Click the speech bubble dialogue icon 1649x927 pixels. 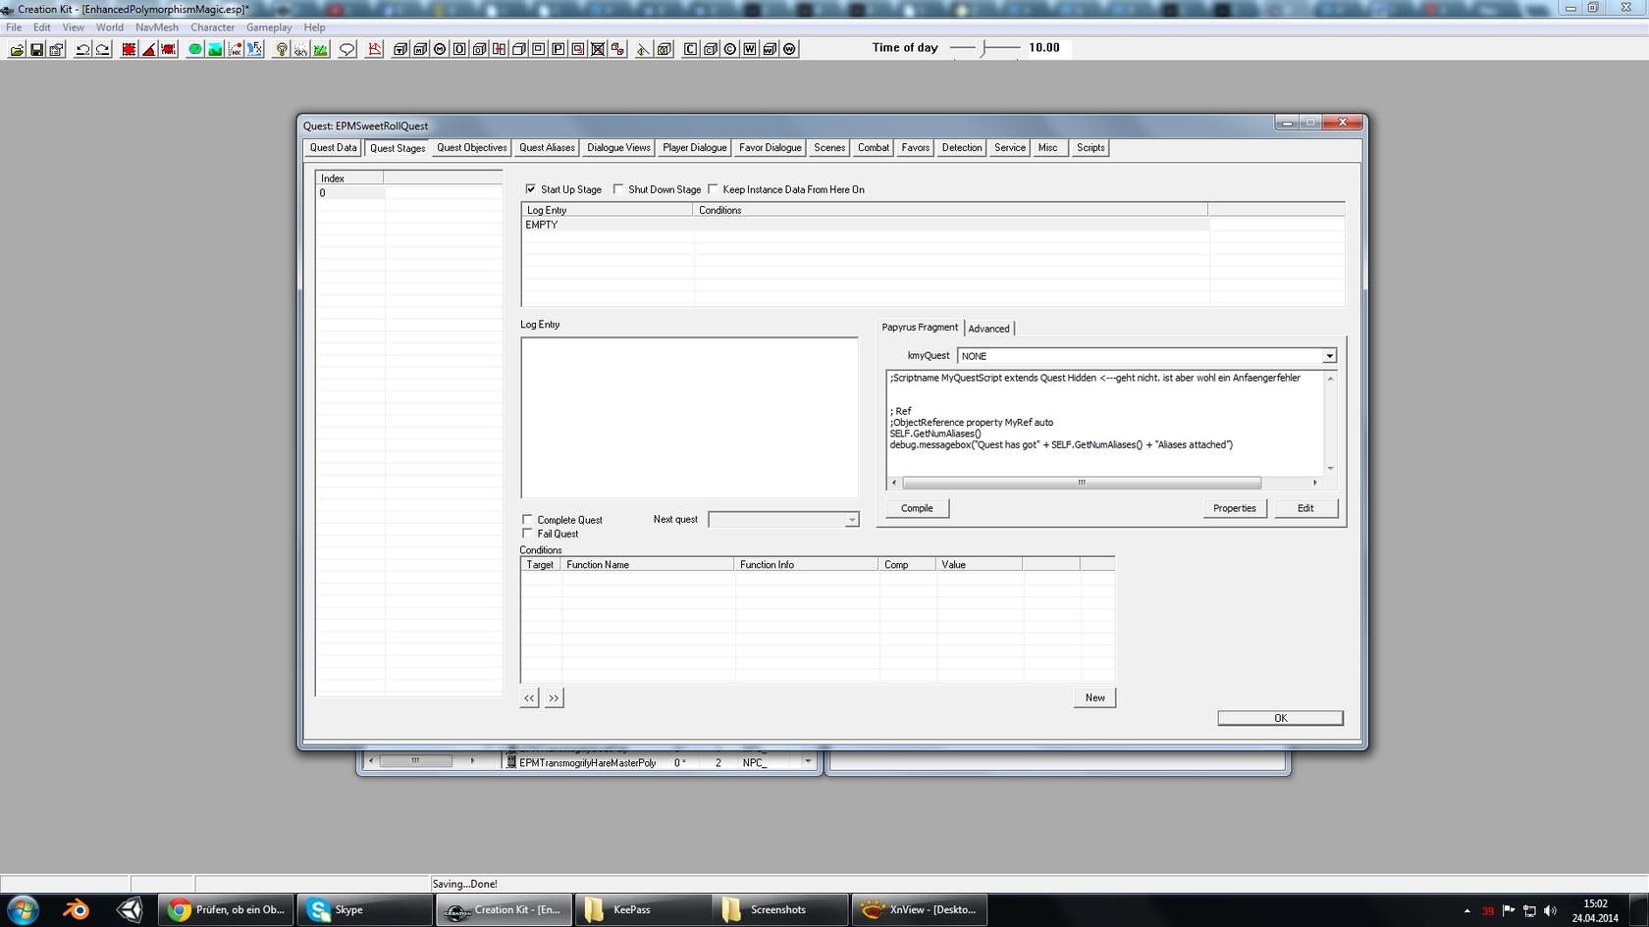347,49
